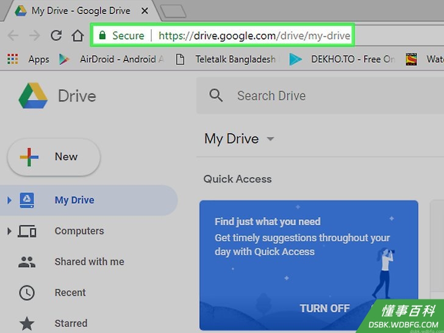This screenshot has width=444, height=333.
Task: Open a new browser tab
Action: (x=173, y=12)
